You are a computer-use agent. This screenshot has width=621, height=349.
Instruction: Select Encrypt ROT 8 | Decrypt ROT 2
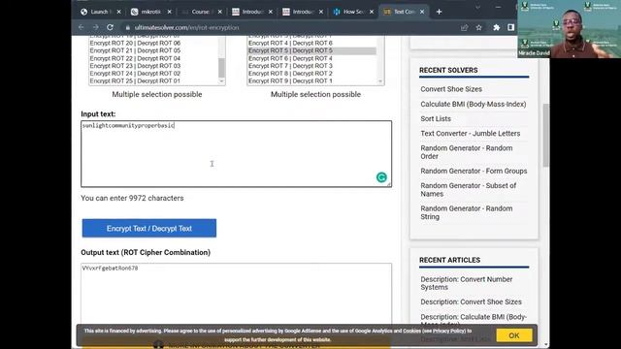click(x=290, y=74)
